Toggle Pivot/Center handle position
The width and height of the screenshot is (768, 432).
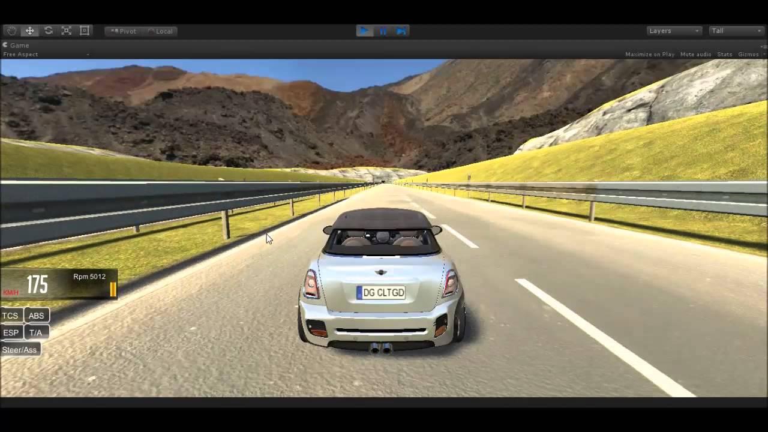click(x=124, y=31)
